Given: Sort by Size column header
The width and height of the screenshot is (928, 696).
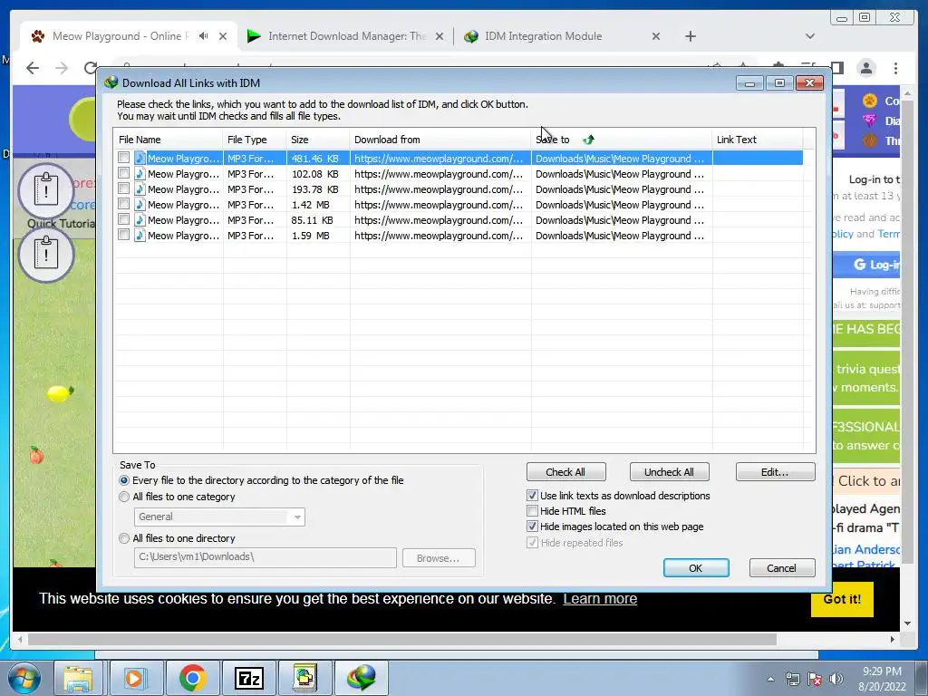Looking at the screenshot, I should 318,140.
